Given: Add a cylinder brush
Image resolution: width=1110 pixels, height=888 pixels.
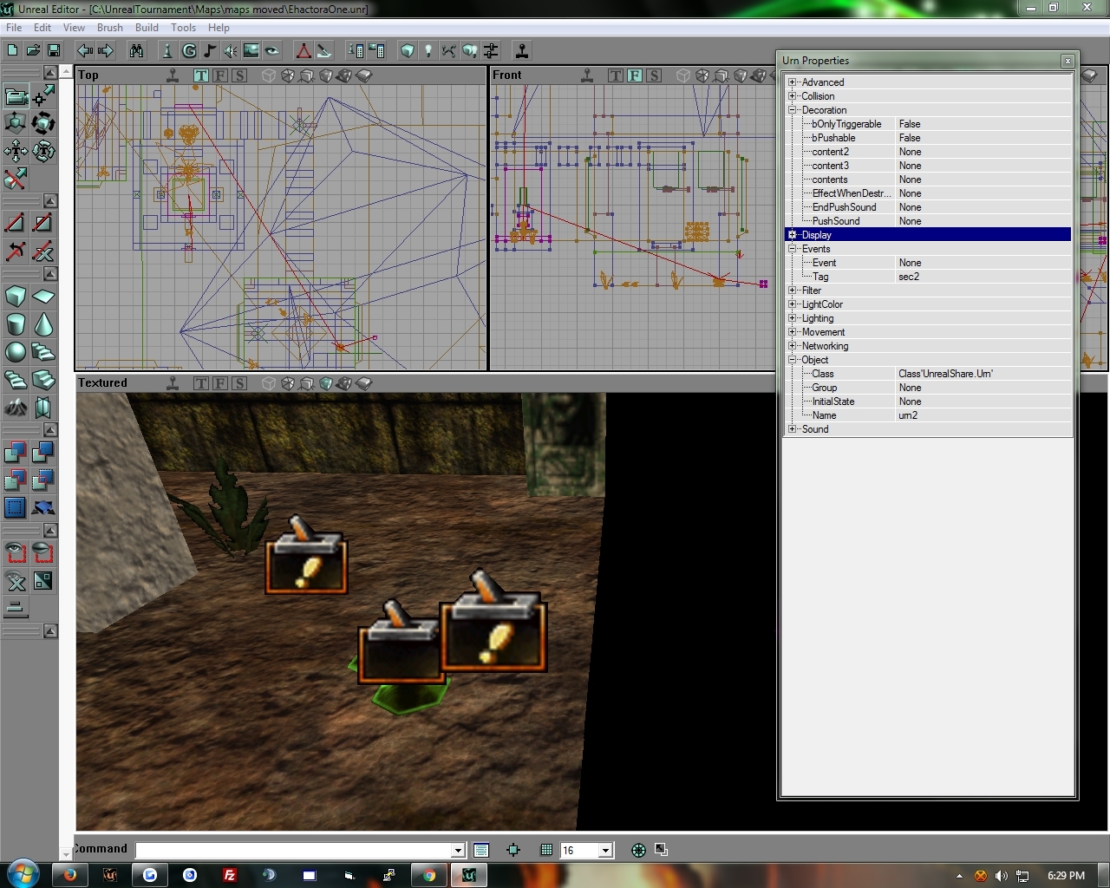Looking at the screenshot, I should tap(16, 324).
